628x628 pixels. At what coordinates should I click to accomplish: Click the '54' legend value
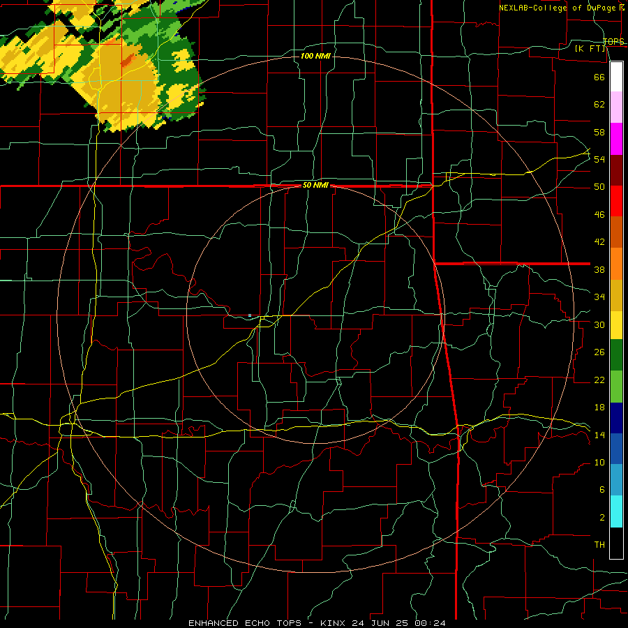599,159
